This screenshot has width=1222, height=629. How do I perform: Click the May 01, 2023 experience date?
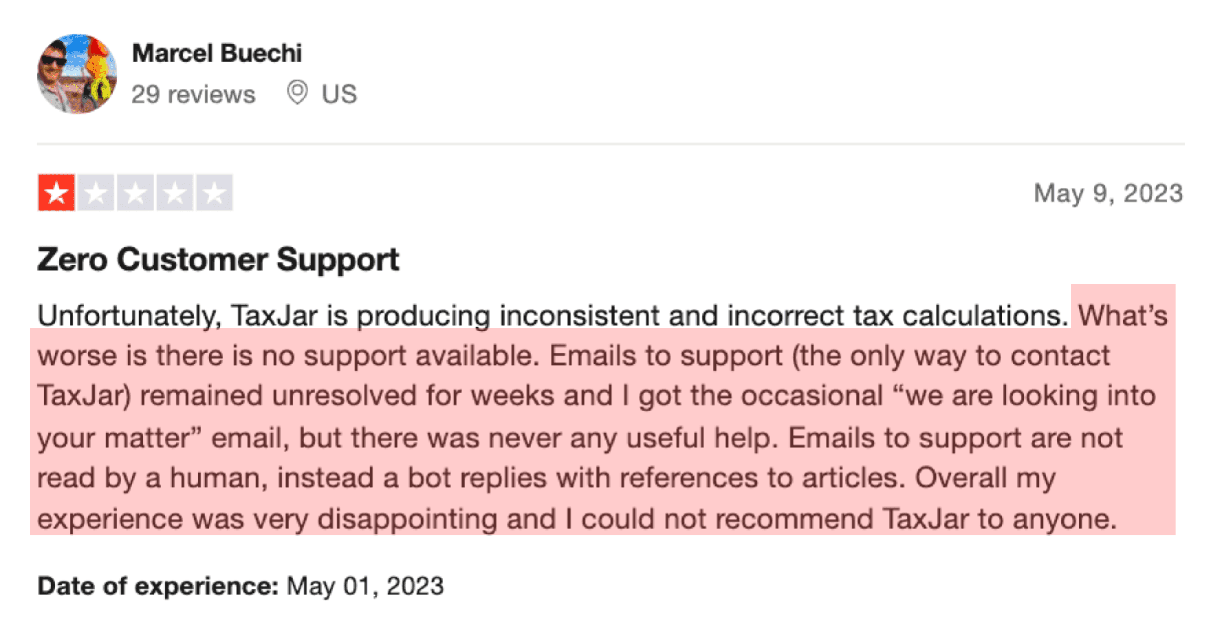click(x=364, y=585)
